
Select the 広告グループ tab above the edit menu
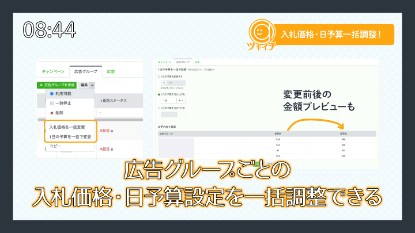[86, 71]
